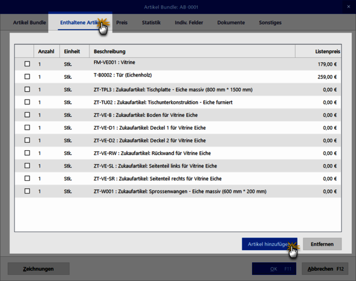This screenshot has width=356, height=281.
Task: Click the Artikel hinzufügen button
Action: [x=270, y=244]
